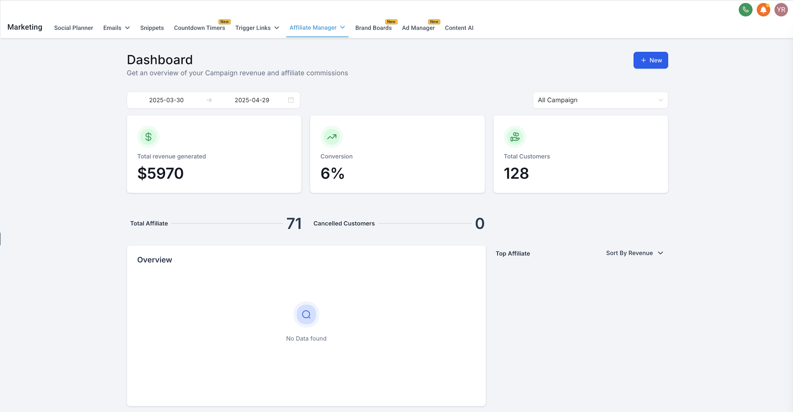Viewport: 793px width, 412px height.
Task: Expand the Emails dropdown chevron
Action: point(127,28)
